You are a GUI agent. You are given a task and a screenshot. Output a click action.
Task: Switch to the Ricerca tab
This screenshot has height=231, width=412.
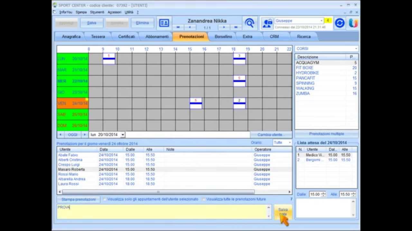click(x=304, y=37)
